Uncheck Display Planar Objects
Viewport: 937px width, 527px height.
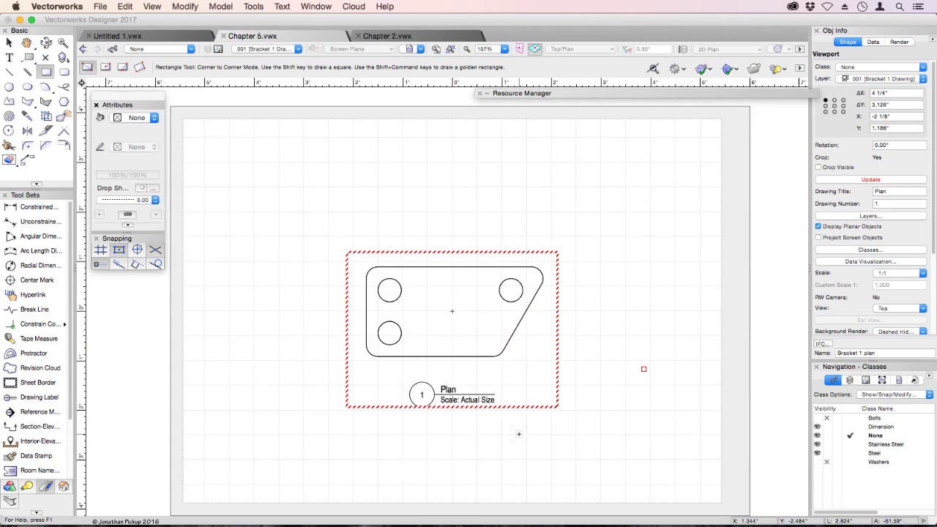[x=818, y=226]
